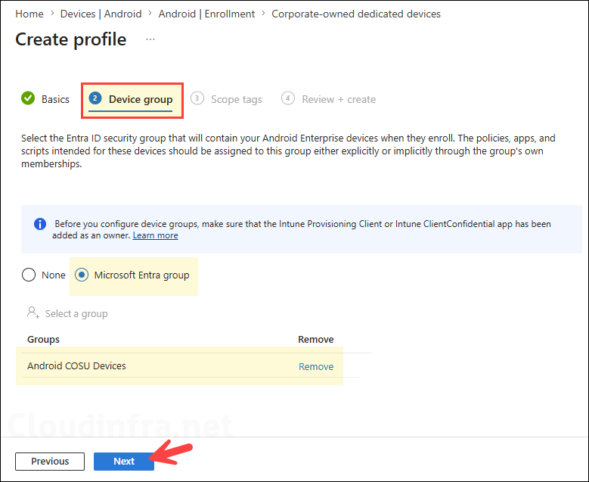Click the Create profile page title
Image resolution: width=589 pixels, height=482 pixels.
[x=71, y=39]
